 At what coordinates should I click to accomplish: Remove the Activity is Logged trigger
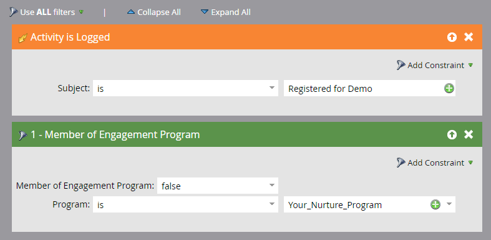tap(469, 37)
